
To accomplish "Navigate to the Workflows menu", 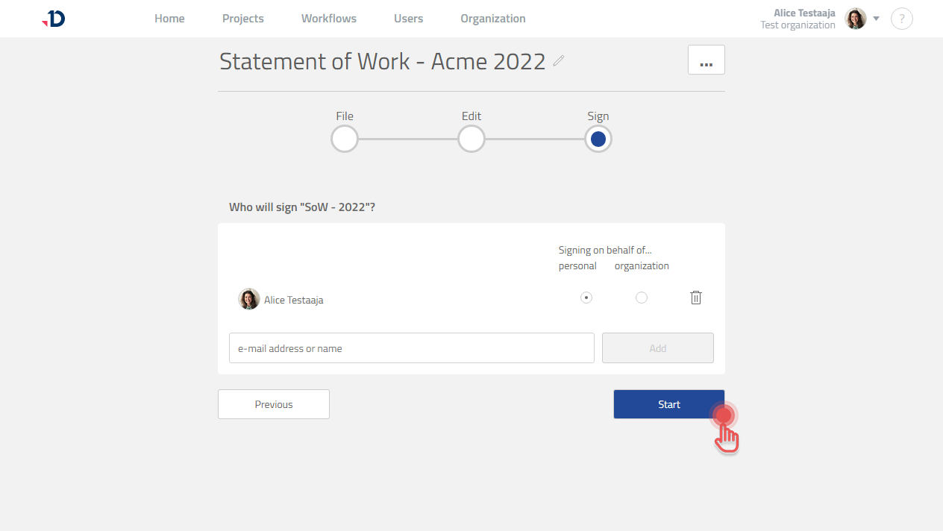I will tap(328, 18).
